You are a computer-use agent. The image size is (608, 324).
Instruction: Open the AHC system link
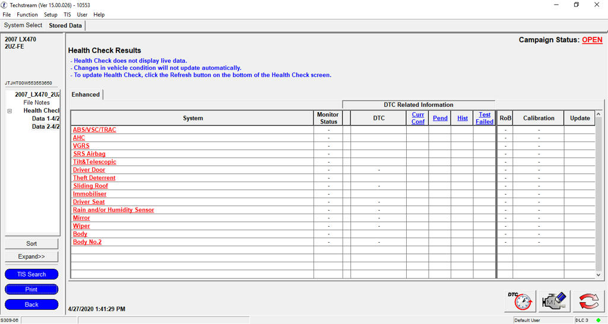click(79, 138)
